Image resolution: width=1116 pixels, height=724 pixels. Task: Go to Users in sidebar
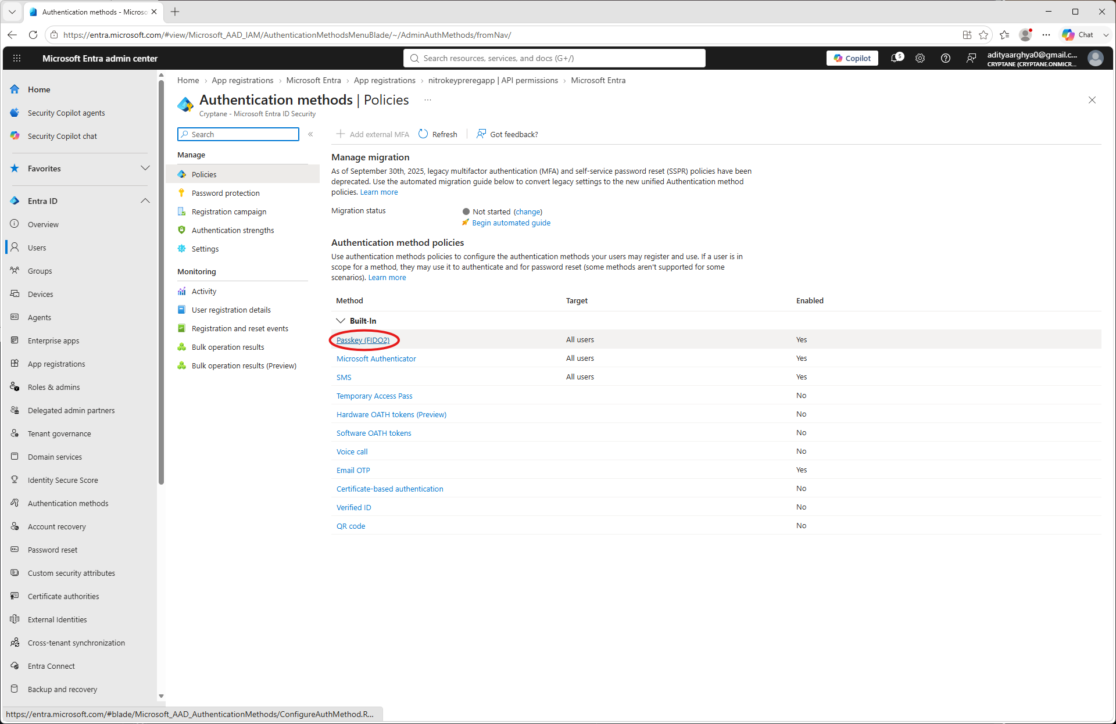37,248
